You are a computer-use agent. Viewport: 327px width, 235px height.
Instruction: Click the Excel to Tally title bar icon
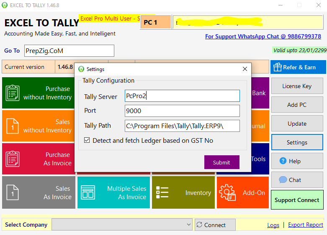point(5,5)
